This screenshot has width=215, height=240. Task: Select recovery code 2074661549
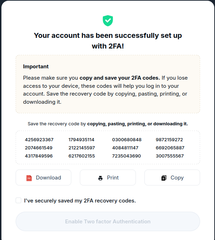pyautogui.click(x=39, y=148)
